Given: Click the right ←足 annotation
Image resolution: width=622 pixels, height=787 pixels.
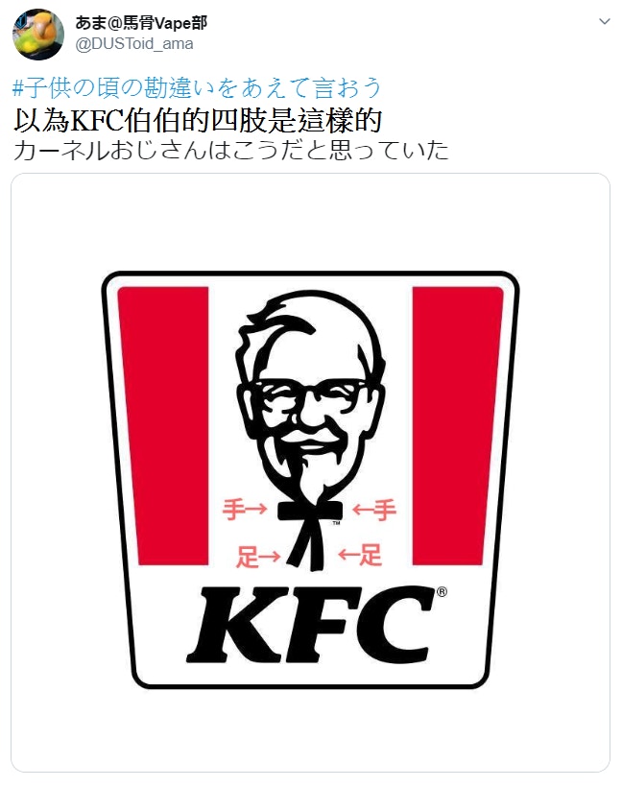Looking at the screenshot, I should [x=360, y=555].
